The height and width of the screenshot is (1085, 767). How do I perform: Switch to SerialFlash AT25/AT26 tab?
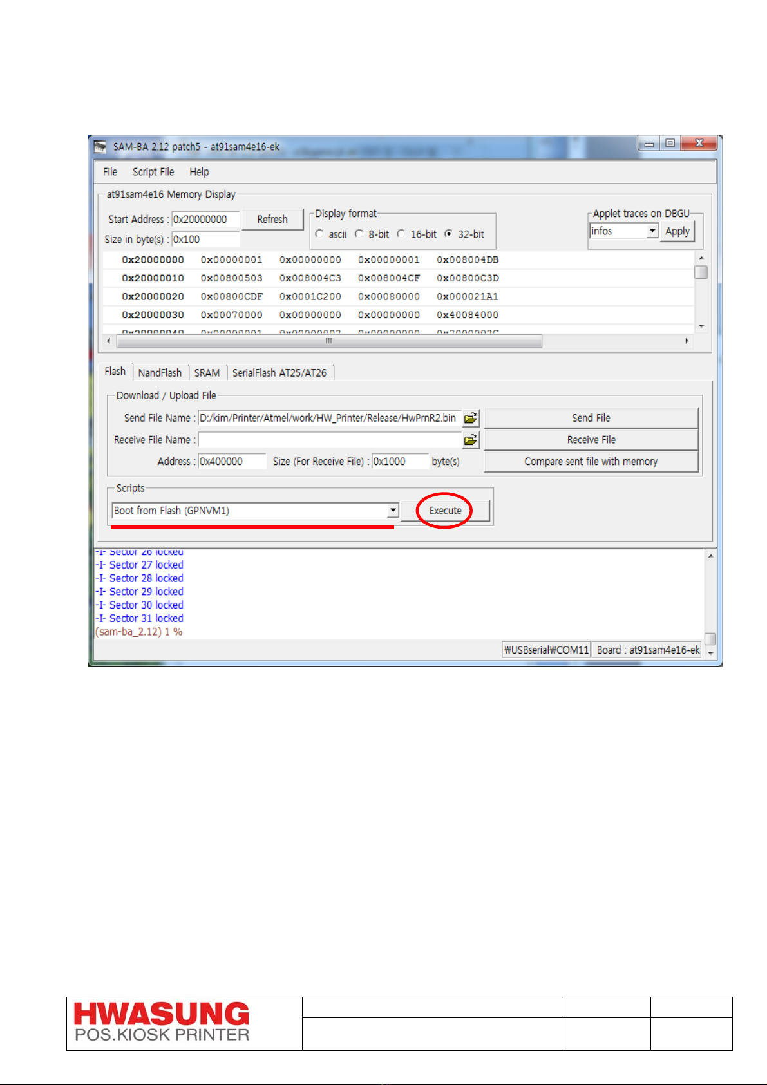pos(279,373)
